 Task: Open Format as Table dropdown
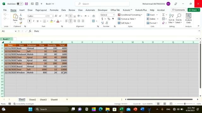click(x=127, y=19)
